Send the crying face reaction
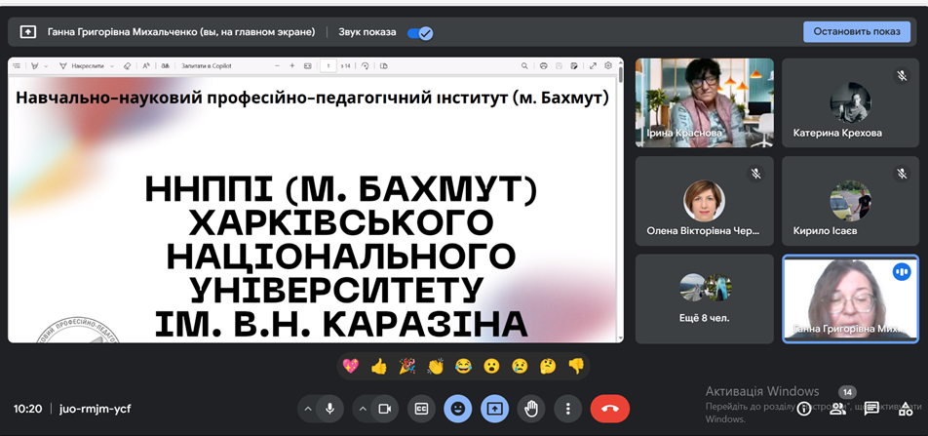Image resolution: width=928 pixels, height=436 pixels. [x=520, y=367]
